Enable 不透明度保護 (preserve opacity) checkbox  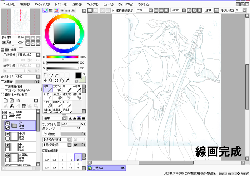[2, 87]
